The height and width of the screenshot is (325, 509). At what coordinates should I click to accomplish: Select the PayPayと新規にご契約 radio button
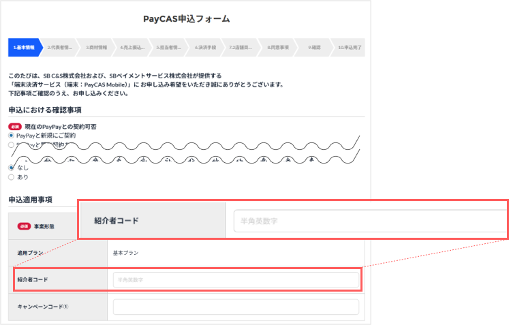(x=12, y=136)
